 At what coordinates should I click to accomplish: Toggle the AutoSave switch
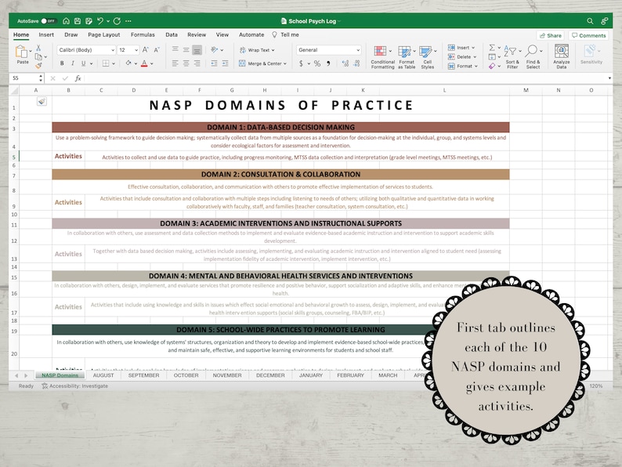[49, 21]
